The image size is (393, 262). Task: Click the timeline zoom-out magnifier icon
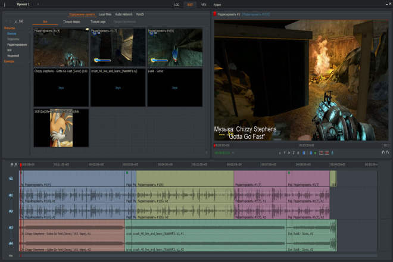pos(11,165)
